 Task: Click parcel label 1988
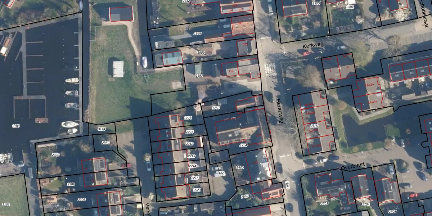tap(197, 33)
